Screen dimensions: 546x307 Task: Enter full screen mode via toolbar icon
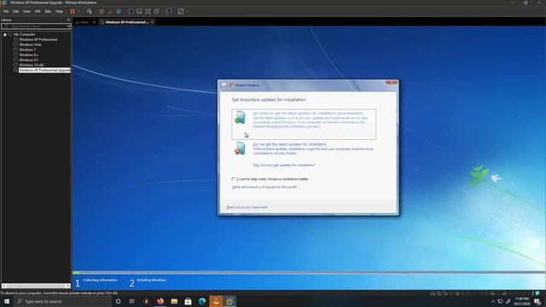coord(148,11)
